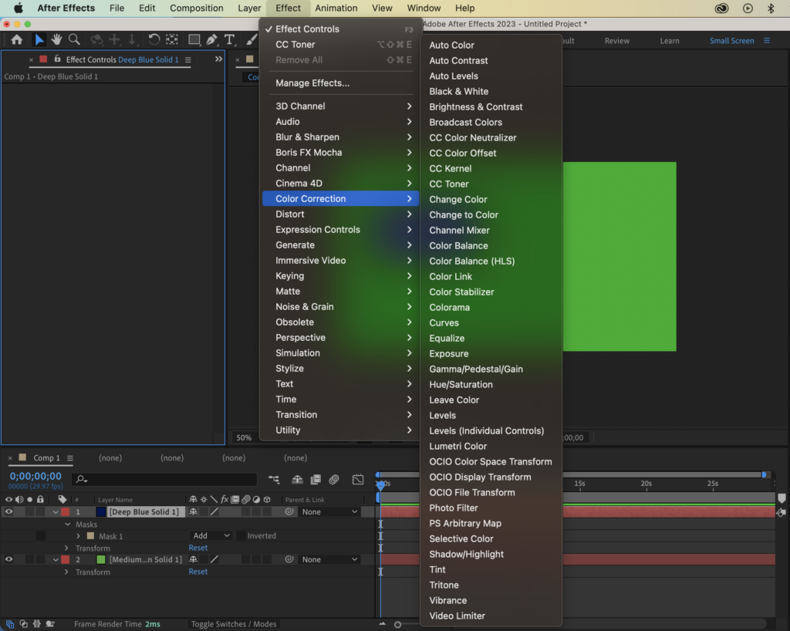Click Reset next to Deep Blue Solid's Transform

click(x=197, y=548)
